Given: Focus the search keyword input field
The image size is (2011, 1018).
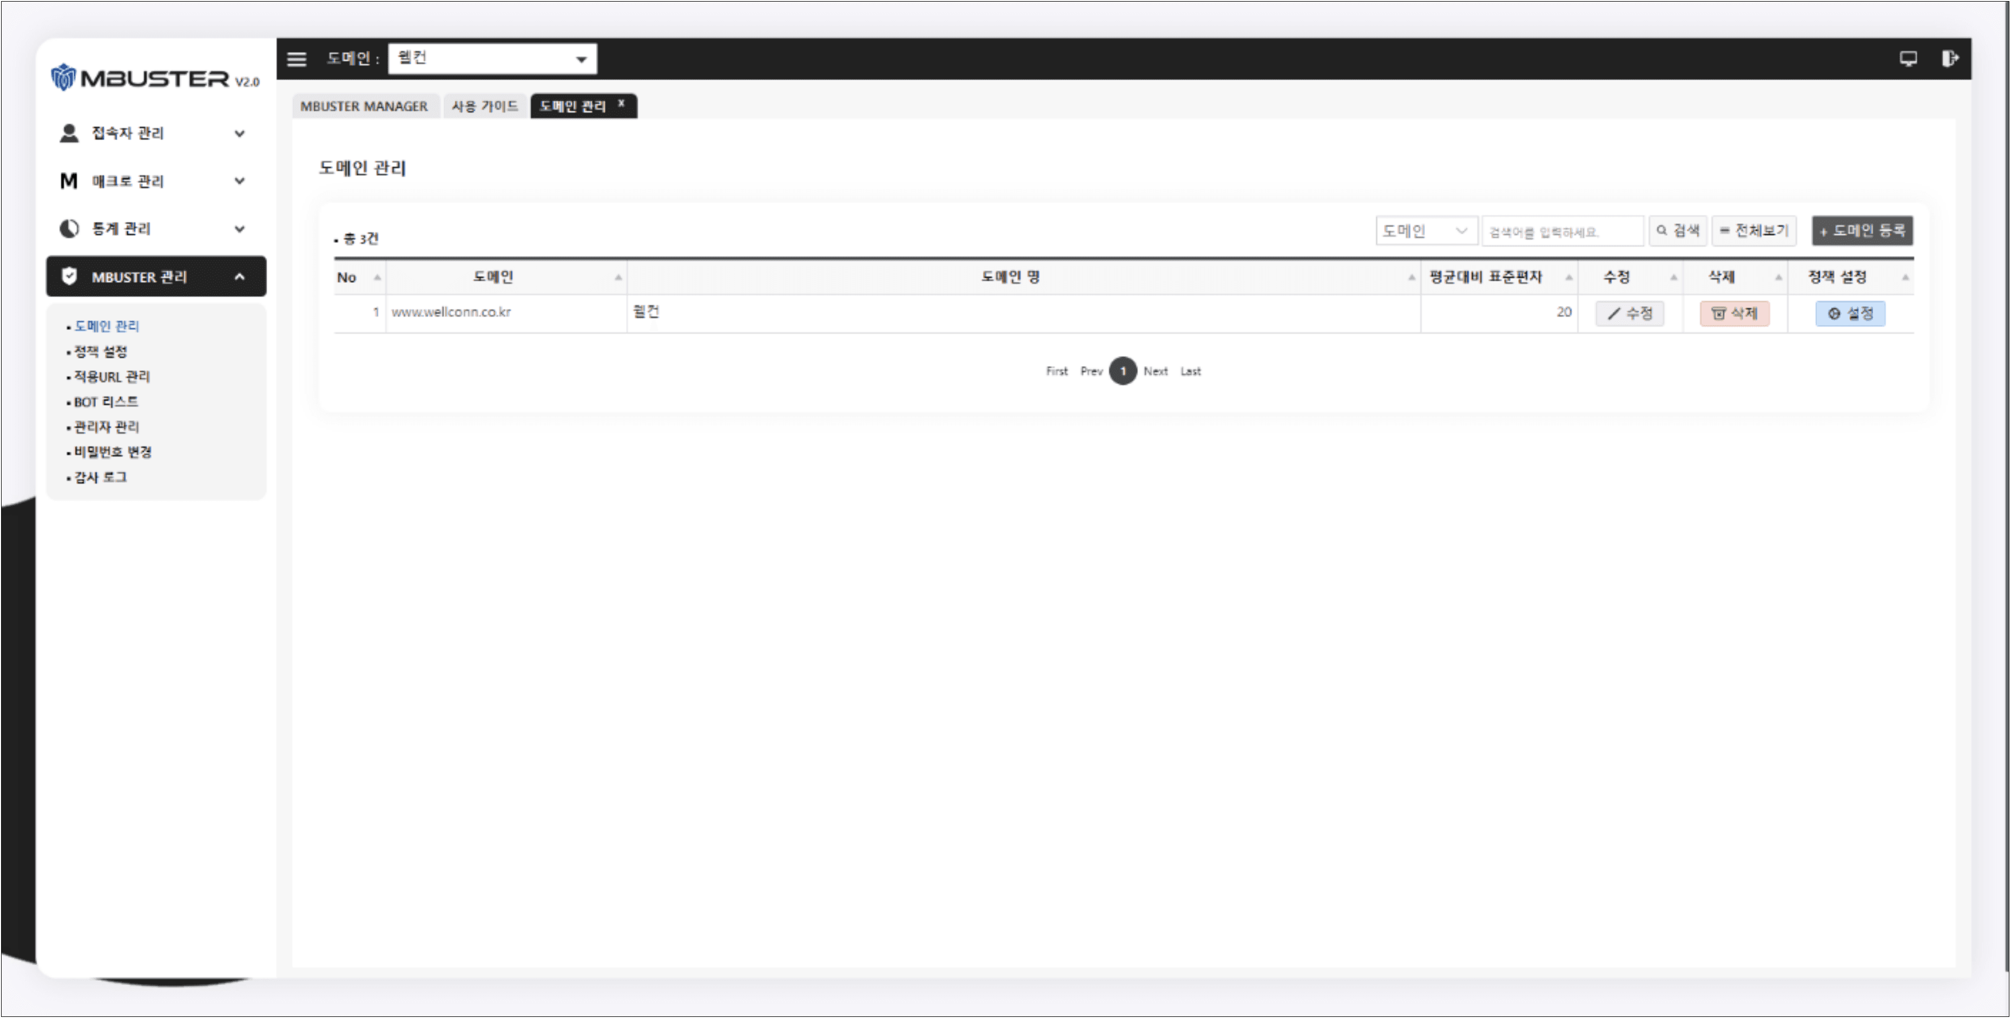Looking at the screenshot, I should (x=1563, y=231).
